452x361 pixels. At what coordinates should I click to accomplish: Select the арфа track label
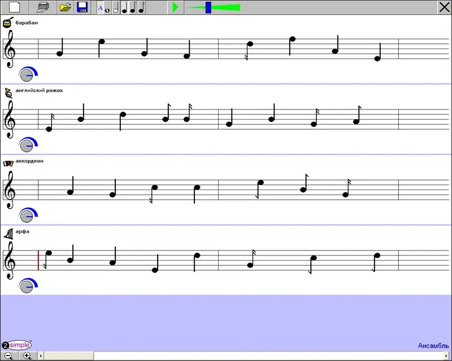[22, 231]
